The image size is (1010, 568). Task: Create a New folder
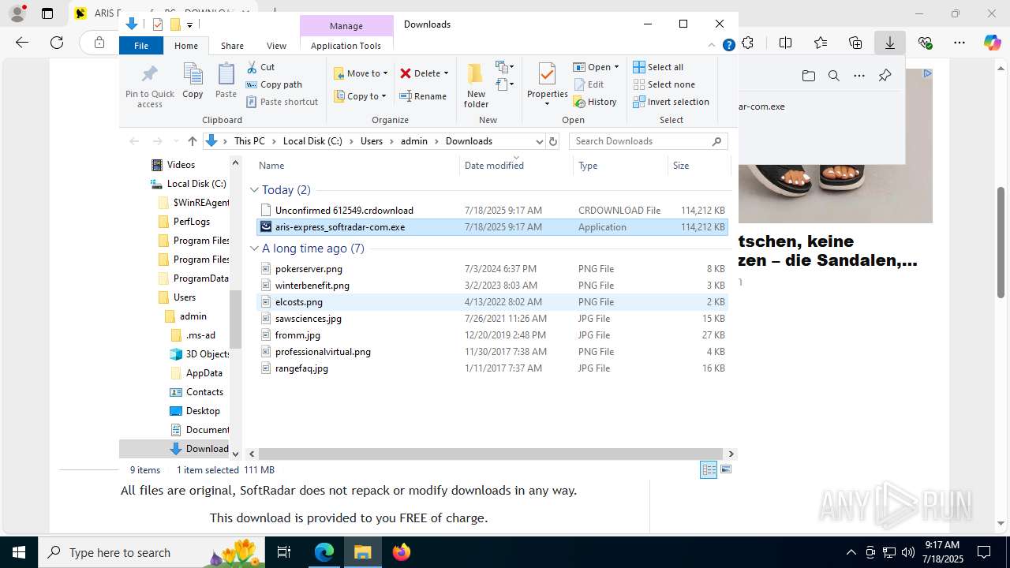[x=476, y=86]
